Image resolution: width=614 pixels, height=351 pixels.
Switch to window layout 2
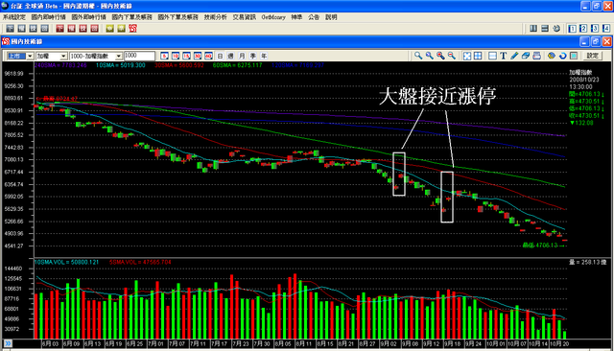583,29
